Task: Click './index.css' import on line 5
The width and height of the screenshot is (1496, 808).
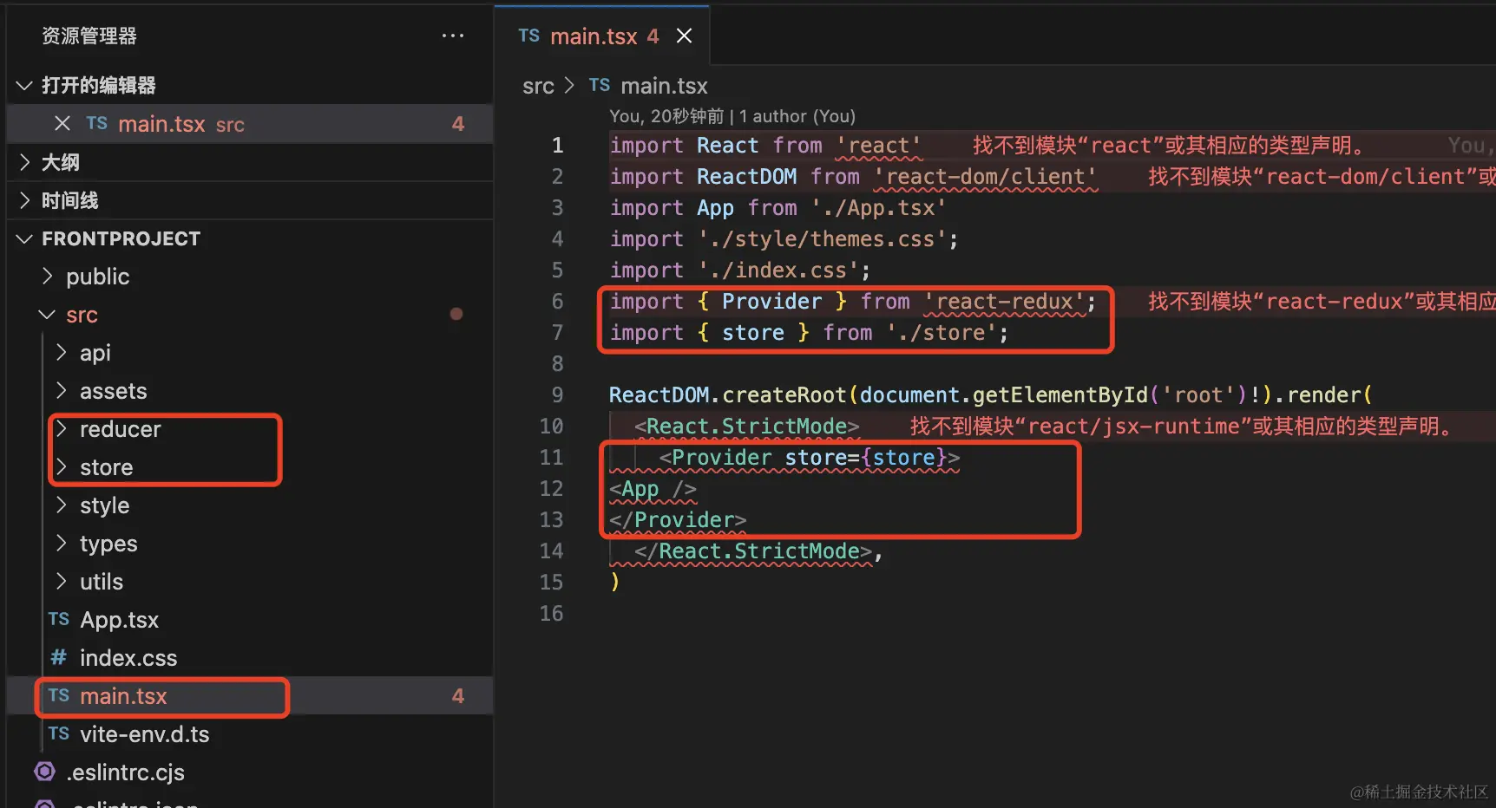Action: pyautogui.click(x=778, y=270)
